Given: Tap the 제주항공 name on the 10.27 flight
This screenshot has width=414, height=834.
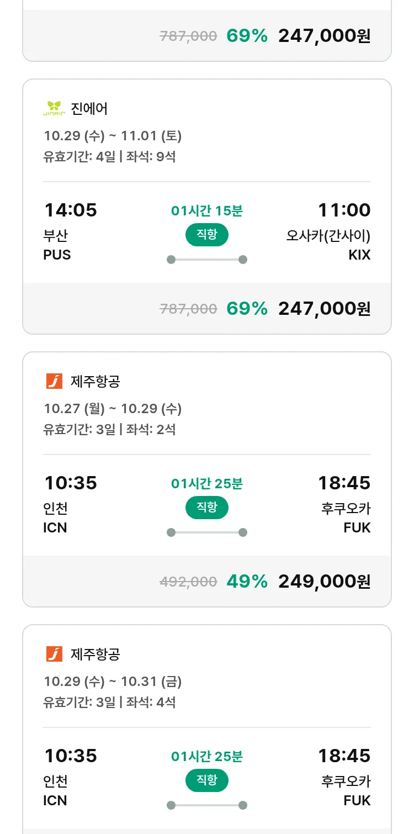Looking at the screenshot, I should pos(95,381).
